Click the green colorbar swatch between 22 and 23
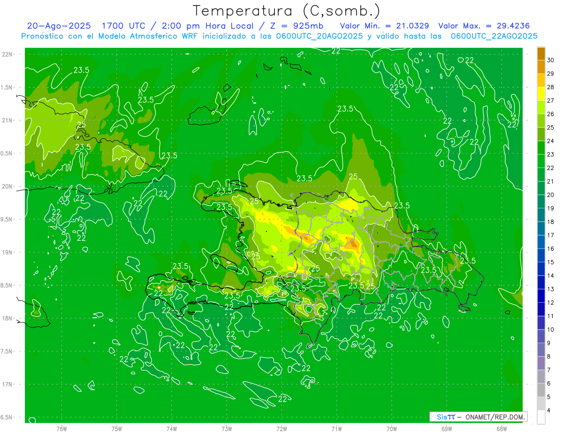 541,161
